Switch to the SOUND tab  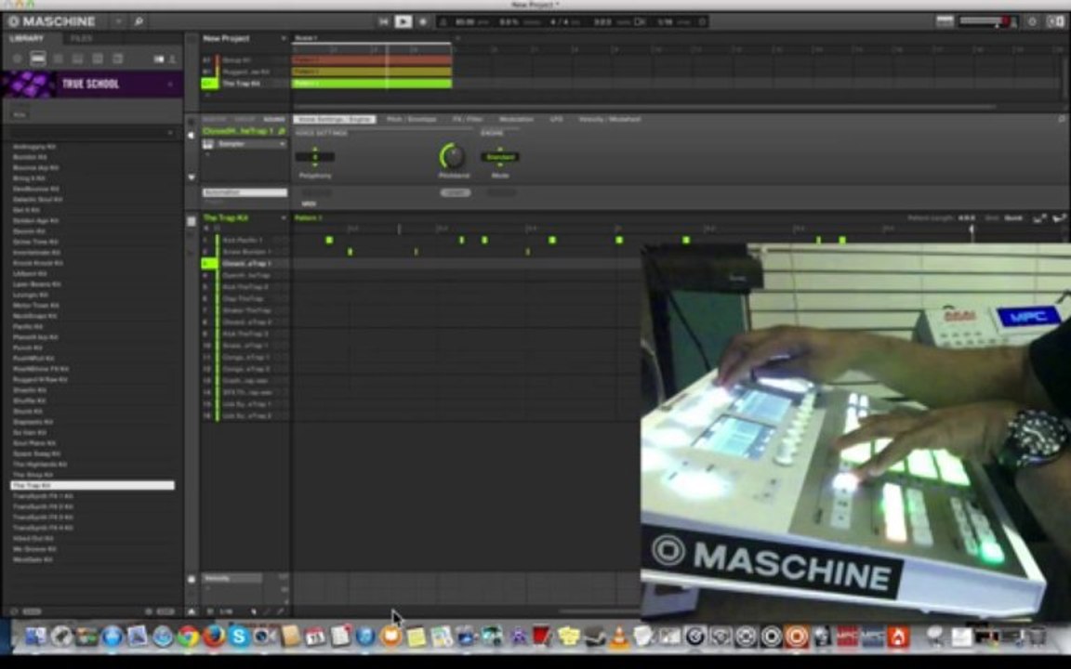pos(274,120)
